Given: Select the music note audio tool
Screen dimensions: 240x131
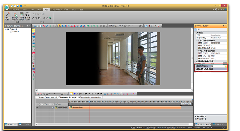Looking at the screenshot, I should click(x=34, y=72).
